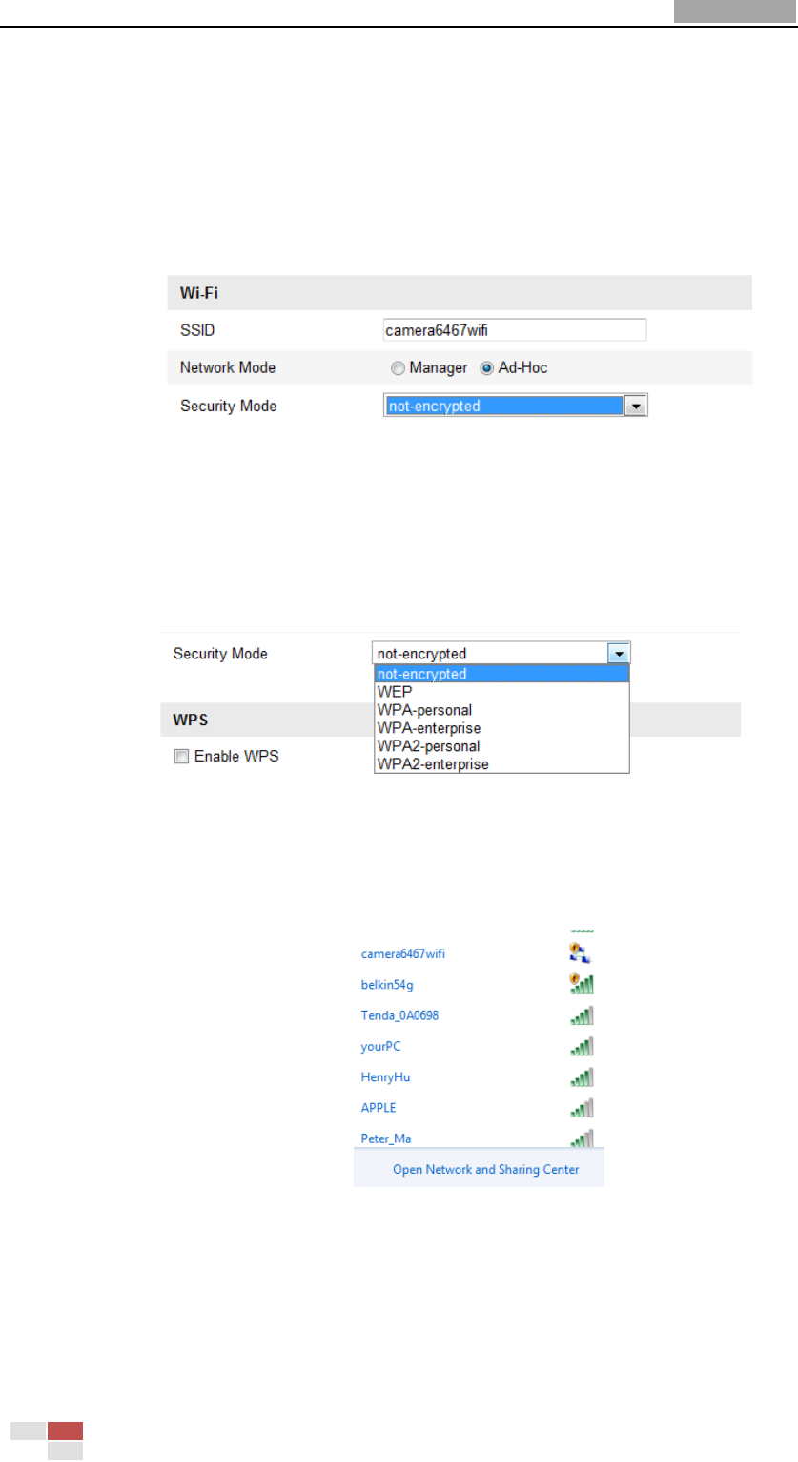
Task: Choose not-encrypted in the dropdown list
Action: 501,674
